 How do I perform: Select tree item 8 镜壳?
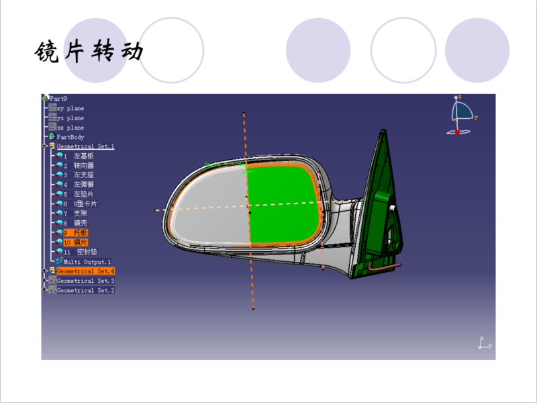pyautogui.click(x=79, y=222)
